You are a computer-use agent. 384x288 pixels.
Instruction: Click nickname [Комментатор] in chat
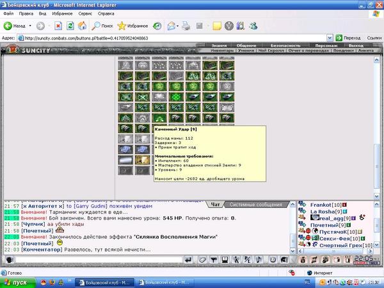tap(42, 250)
